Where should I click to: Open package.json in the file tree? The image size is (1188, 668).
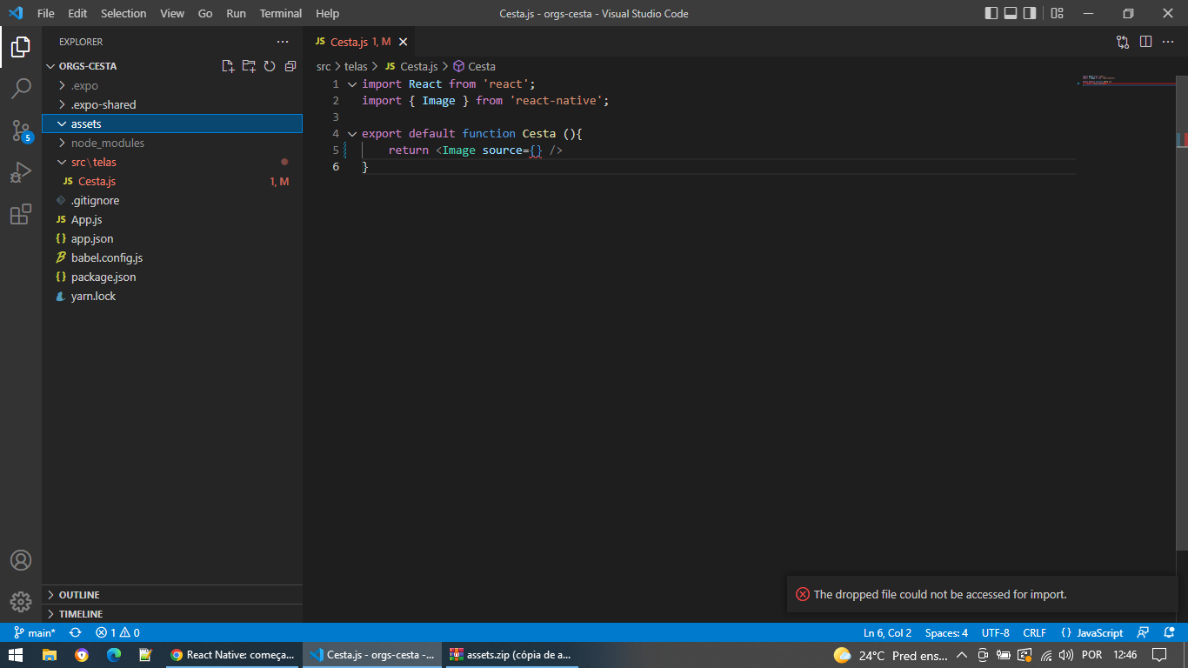(x=103, y=277)
